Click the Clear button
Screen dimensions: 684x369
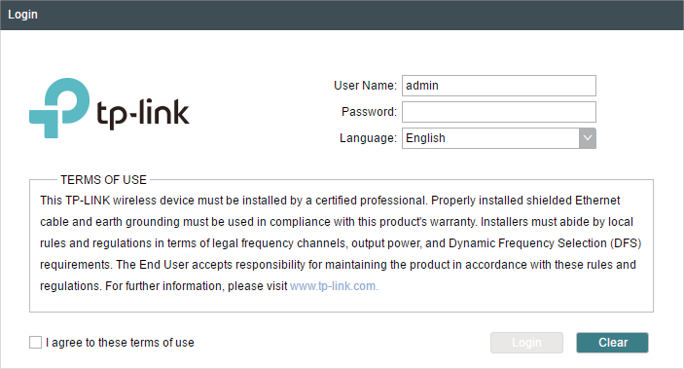coord(612,343)
